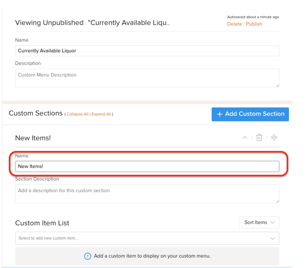The height and width of the screenshot is (268, 306).
Task: Click the Add a custom item notice text
Action: (152, 256)
